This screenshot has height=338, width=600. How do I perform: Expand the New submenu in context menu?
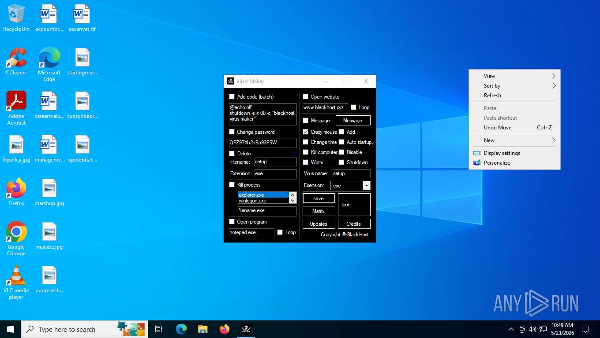pyautogui.click(x=514, y=140)
